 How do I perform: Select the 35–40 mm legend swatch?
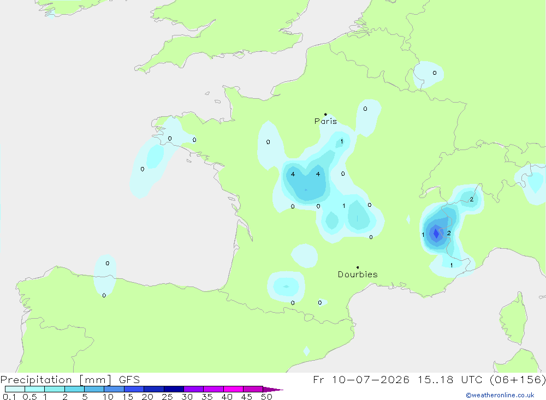click(x=213, y=389)
